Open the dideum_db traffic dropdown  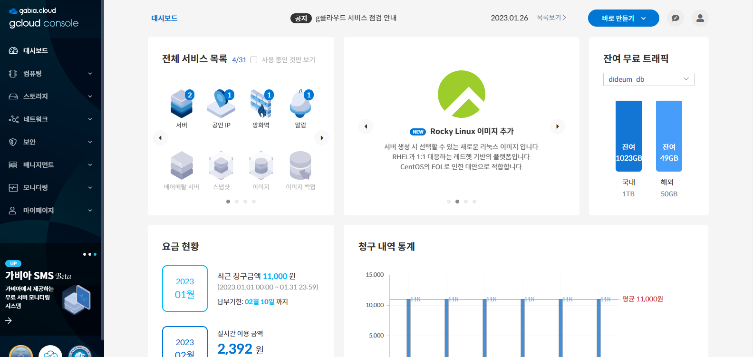pos(649,79)
